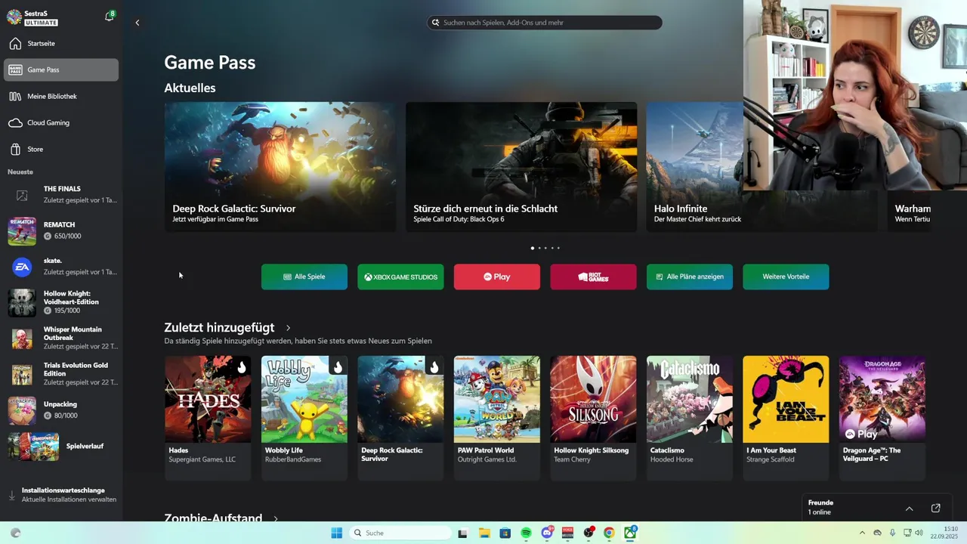Pop out the Freunde panel window

(x=935, y=508)
